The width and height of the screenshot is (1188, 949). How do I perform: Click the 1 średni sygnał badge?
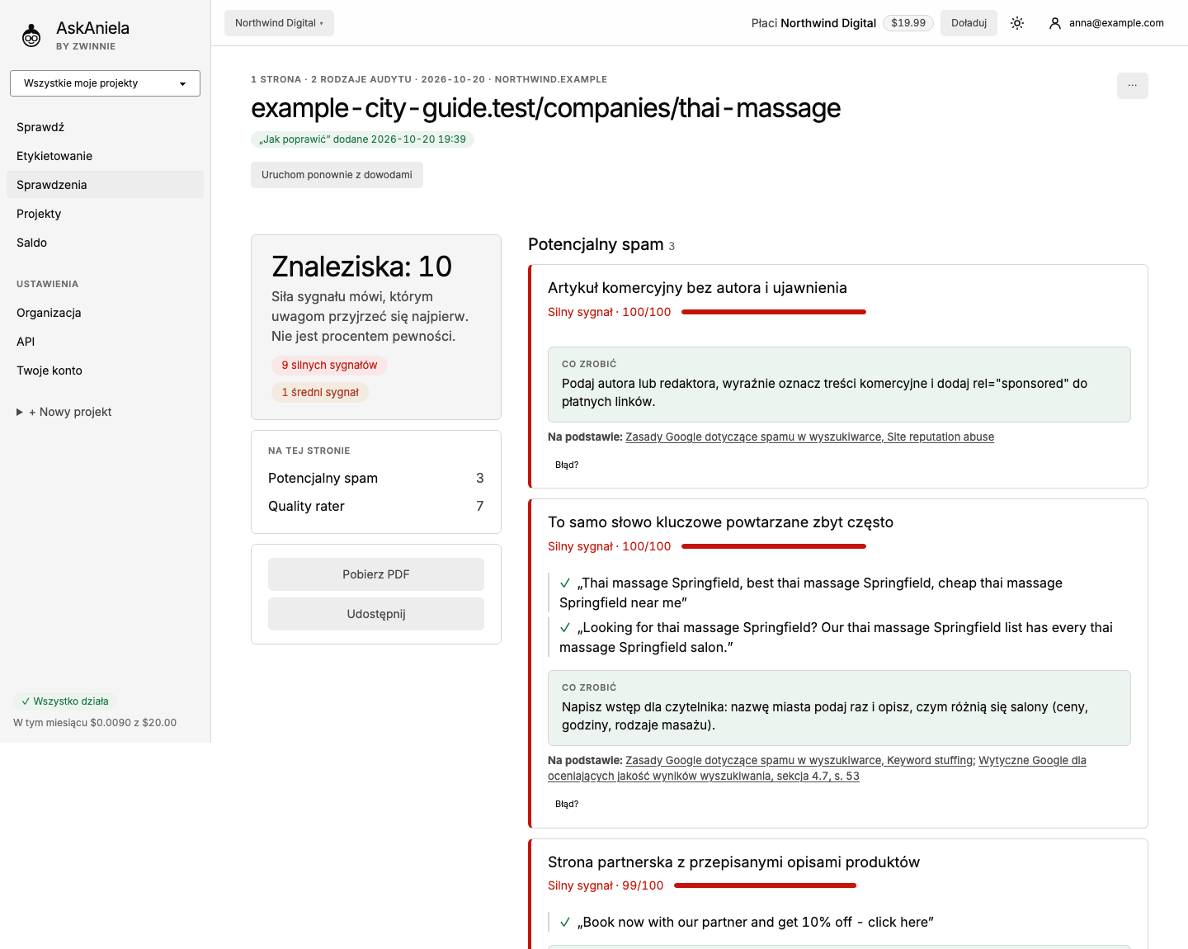[x=320, y=393]
